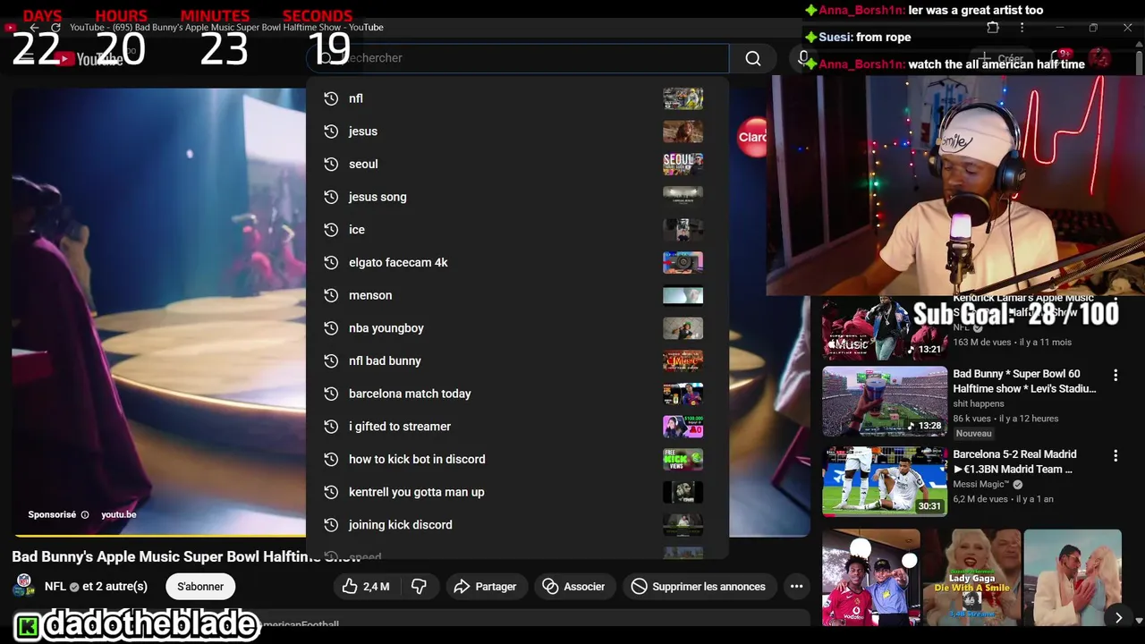Open thumbnail next to 'nfl' suggestion
Screen dimensions: 1145x644
click(683, 98)
